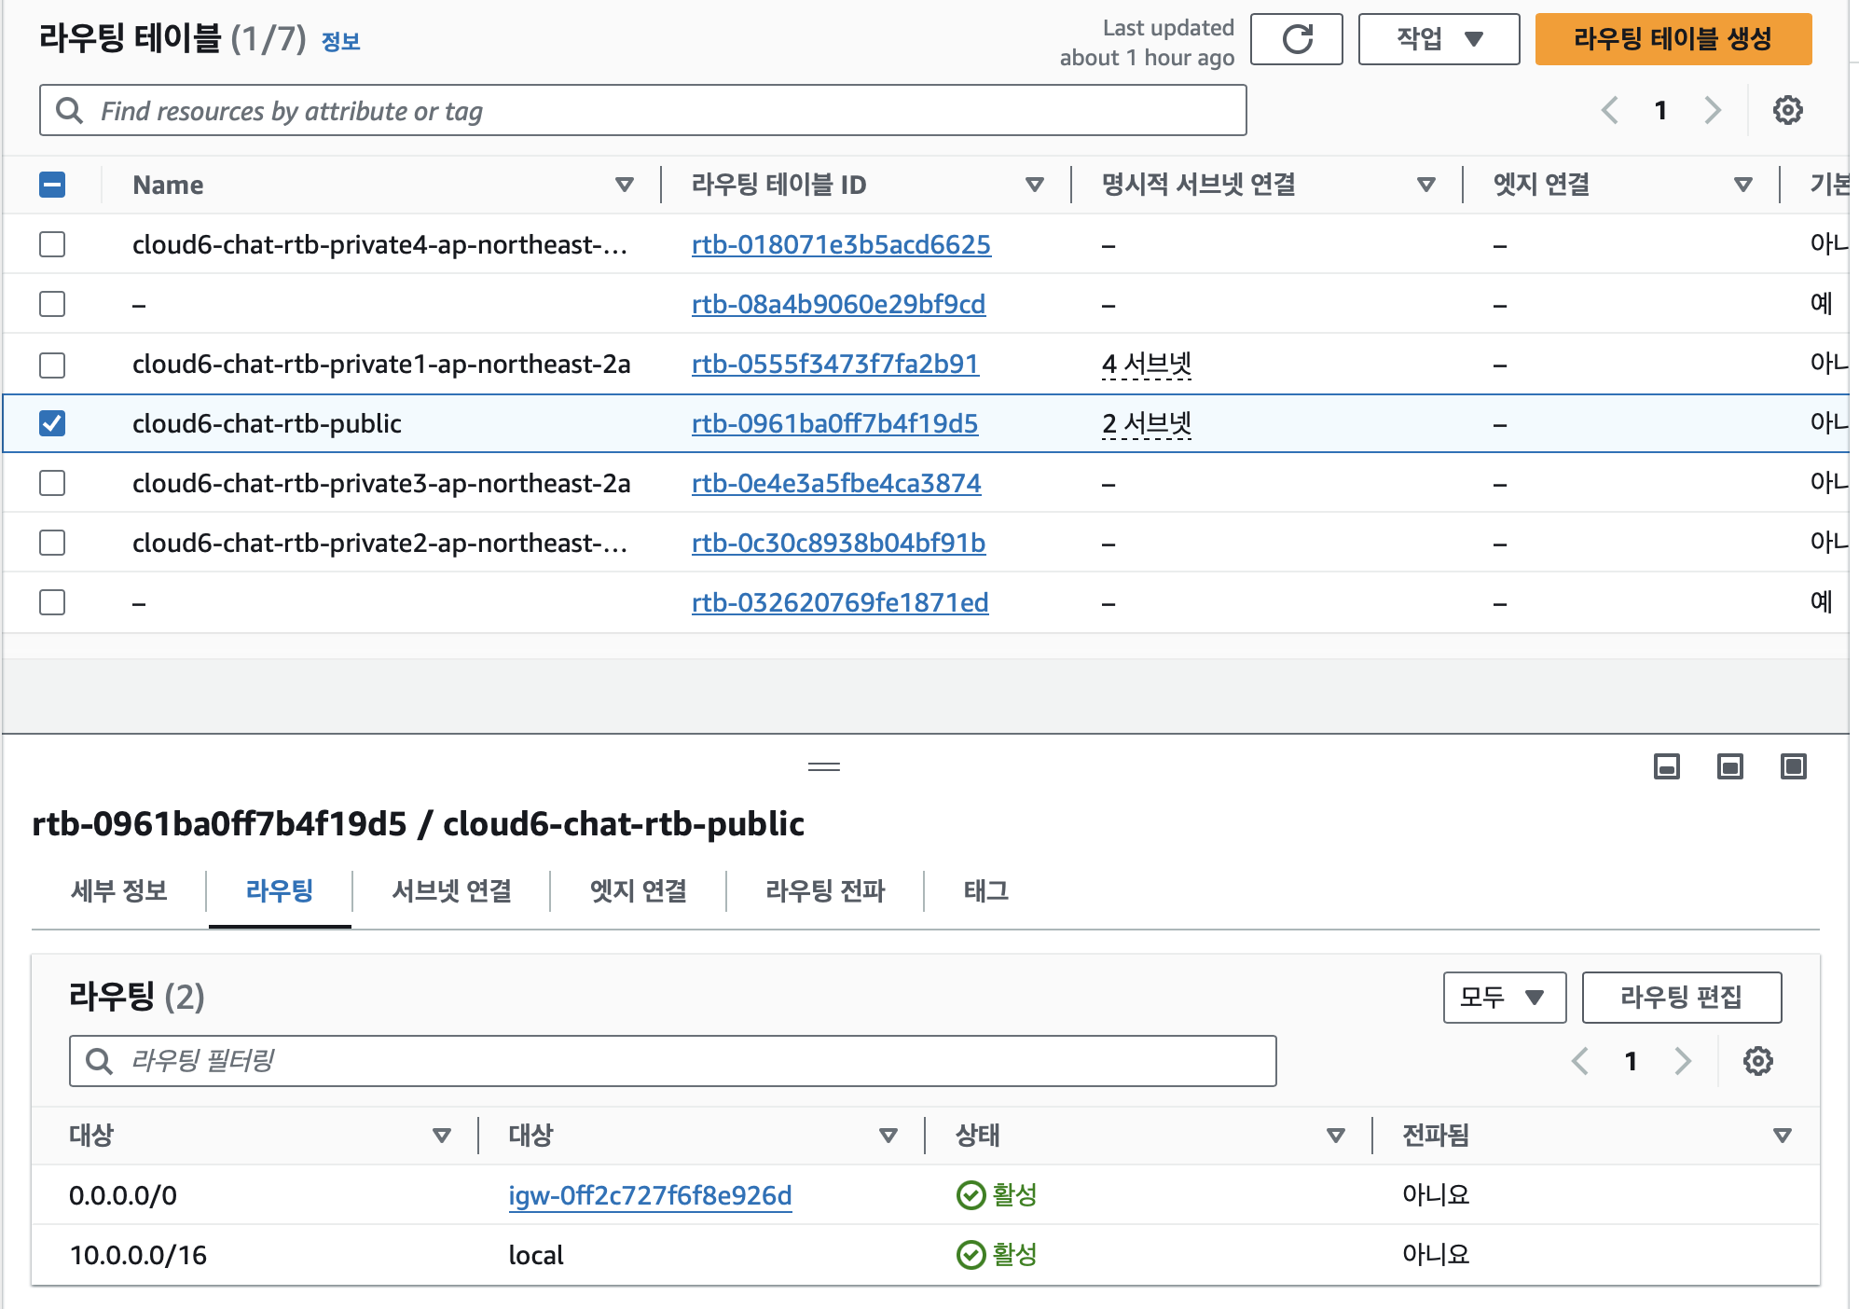This screenshot has height=1309, width=1859.
Task: Open igw-0ff2c727f6f8e926d gateway link
Action: [x=650, y=1195]
